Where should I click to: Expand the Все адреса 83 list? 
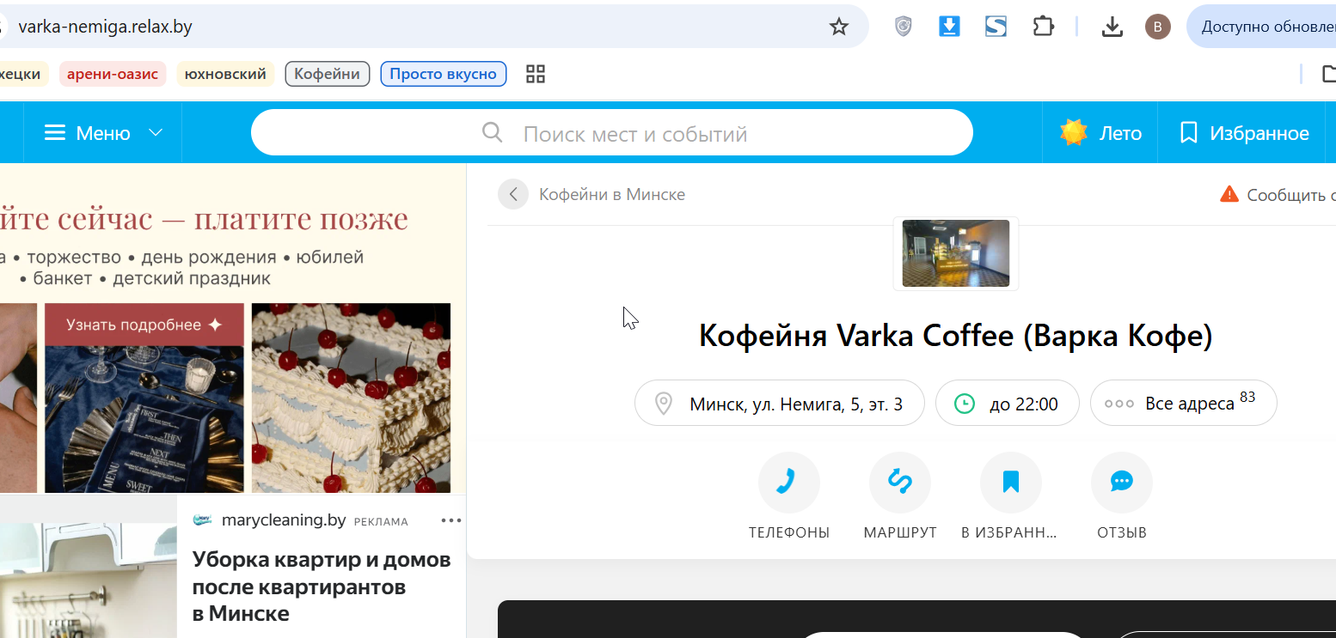pos(1184,403)
